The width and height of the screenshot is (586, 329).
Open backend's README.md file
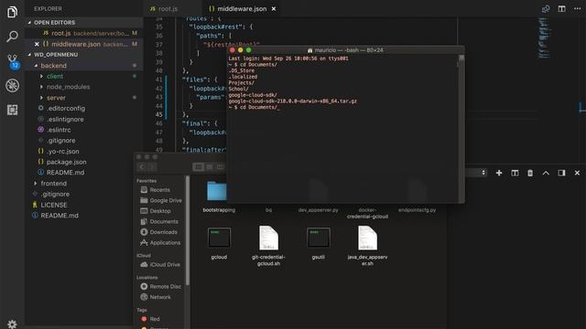click(65, 173)
